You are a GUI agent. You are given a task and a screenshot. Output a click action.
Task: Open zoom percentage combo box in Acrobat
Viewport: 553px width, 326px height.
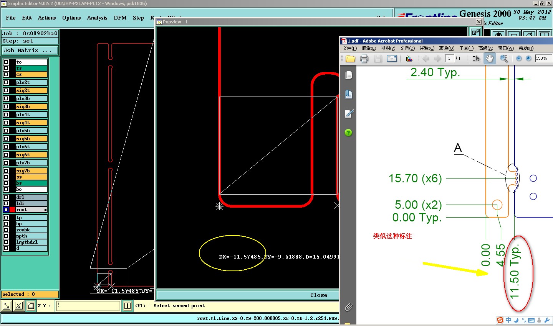coord(543,58)
